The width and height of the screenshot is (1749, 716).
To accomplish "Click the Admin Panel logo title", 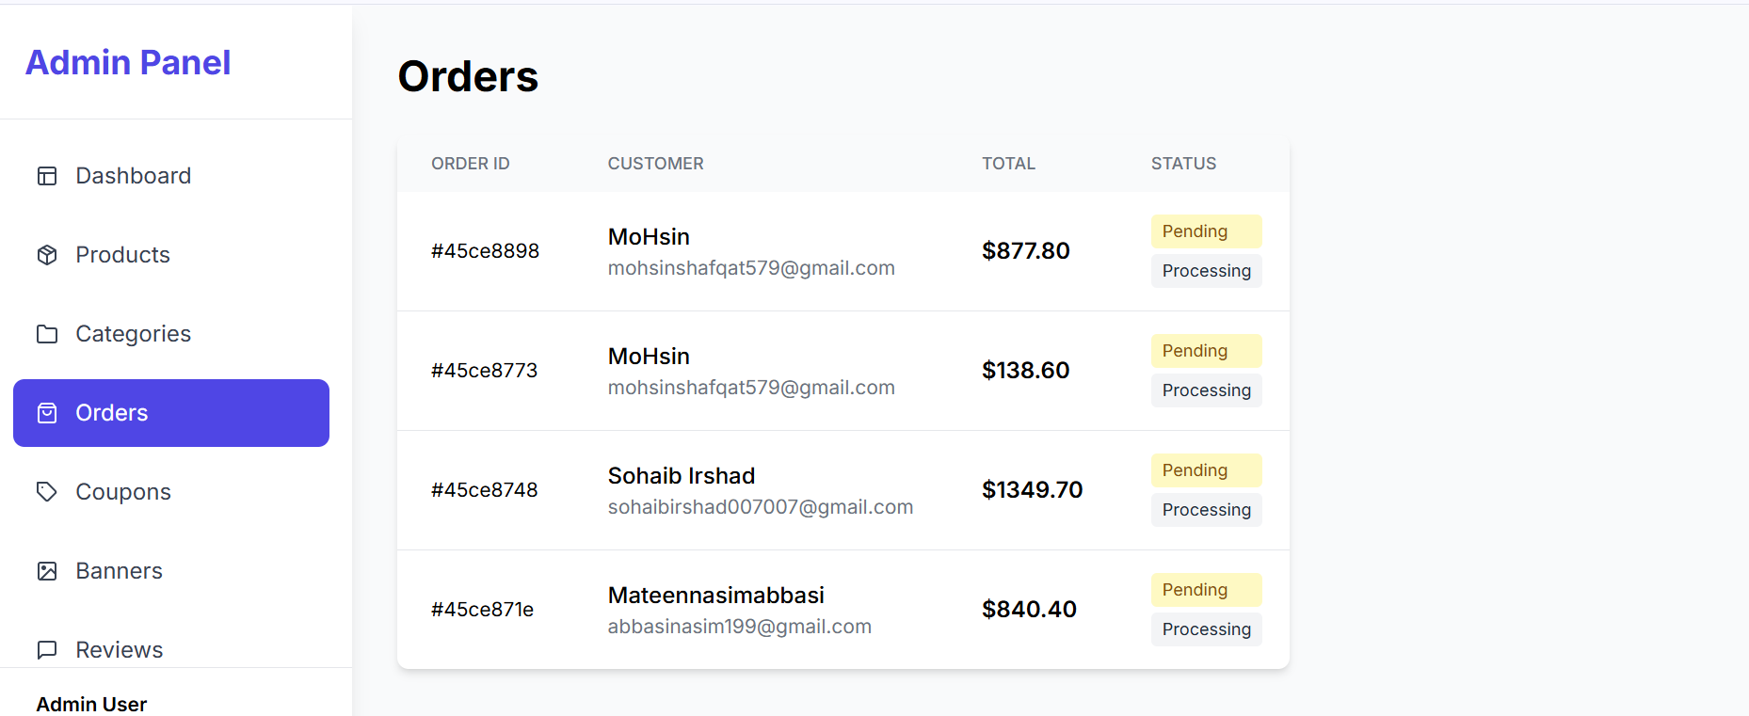I will 128,62.
